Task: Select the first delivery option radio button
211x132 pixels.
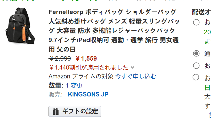Action: pyautogui.click(x=196, y=22)
